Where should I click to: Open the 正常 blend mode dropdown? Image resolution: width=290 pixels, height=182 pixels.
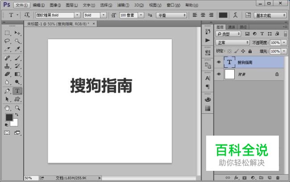[x=232, y=42]
